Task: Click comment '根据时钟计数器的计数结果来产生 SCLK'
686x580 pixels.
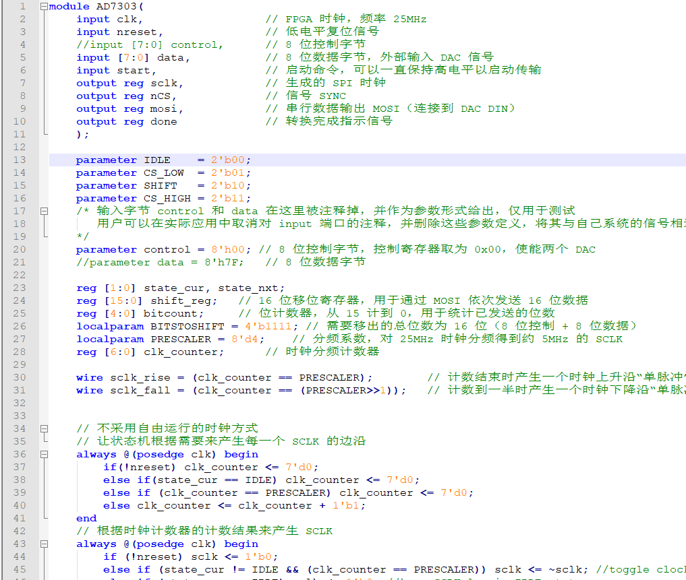Action: 215,531
